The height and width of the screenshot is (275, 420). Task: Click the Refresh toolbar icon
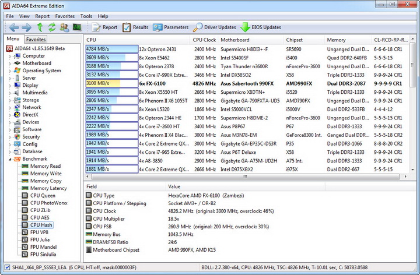point(52,27)
